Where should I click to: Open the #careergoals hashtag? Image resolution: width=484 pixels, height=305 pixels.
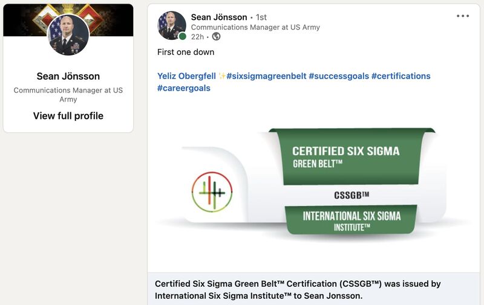coord(184,88)
